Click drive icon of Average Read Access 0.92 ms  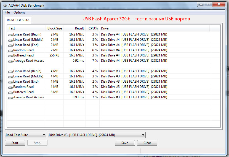coord(10,61)
